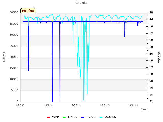Click the red WMP legend swatch
This screenshot has height=122, width=163.
(x=48, y=117)
